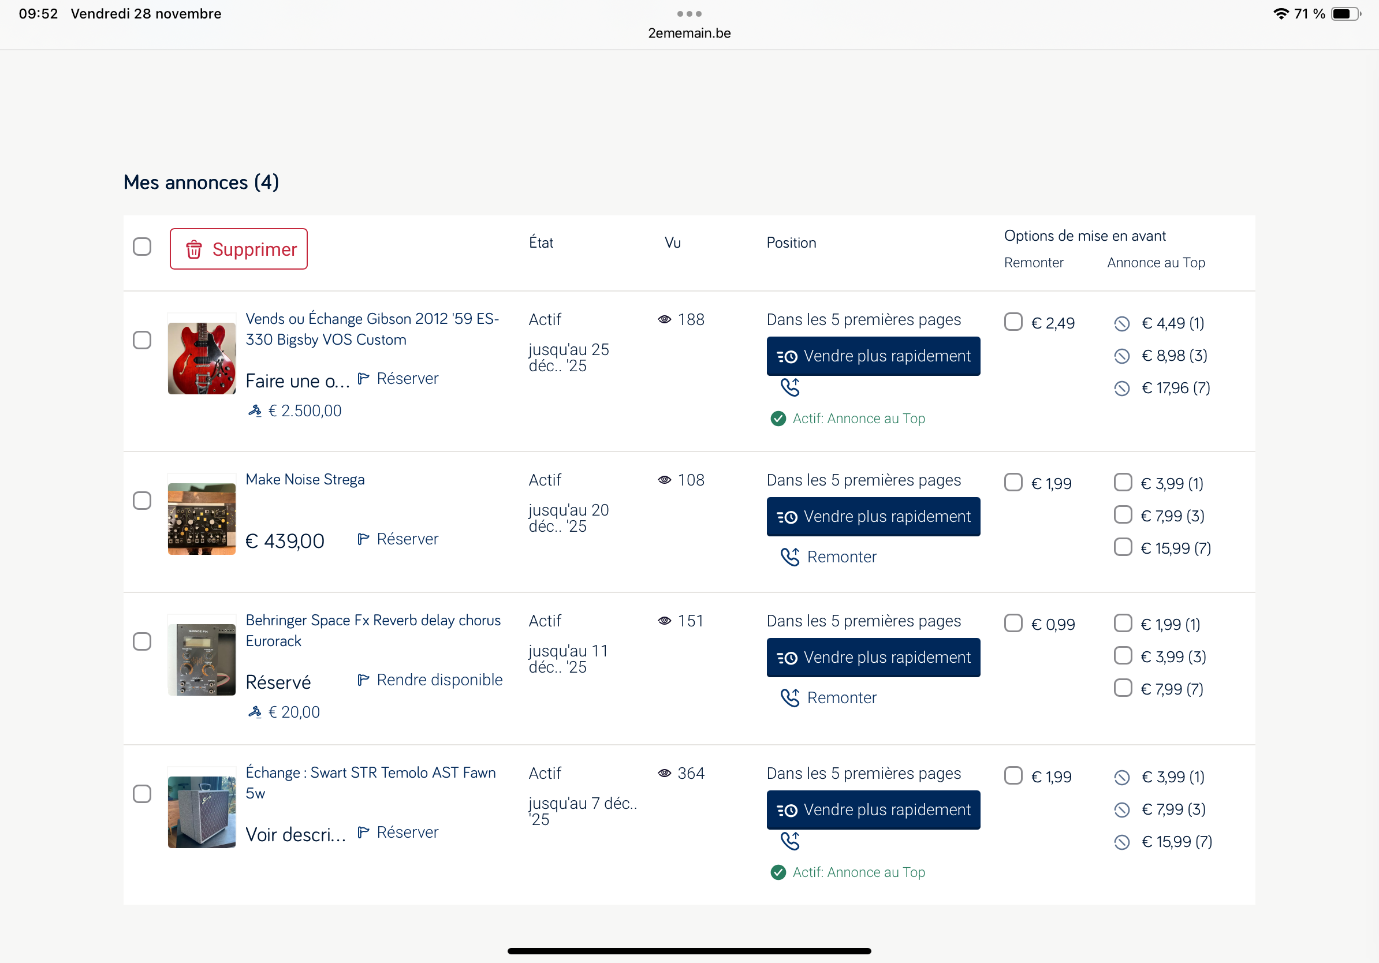1379x963 pixels.
Task: Click Remonter link under Behringer listing
Action: (841, 697)
